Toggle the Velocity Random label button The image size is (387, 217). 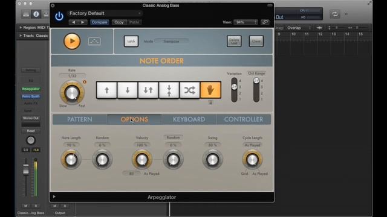(173, 137)
